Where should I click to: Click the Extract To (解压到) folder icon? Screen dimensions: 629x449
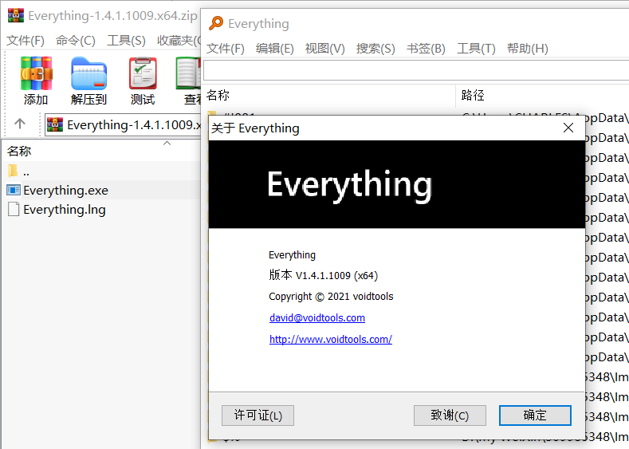click(88, 73)
